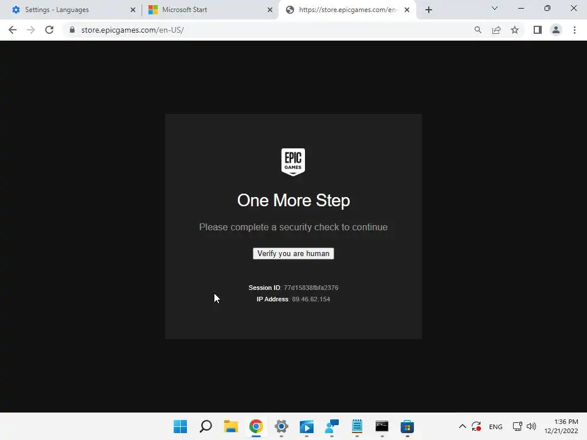Viewport: 587px width, 440px height.
Task: Go back using the browser back arrow
Action: click(x=13, y=30)
